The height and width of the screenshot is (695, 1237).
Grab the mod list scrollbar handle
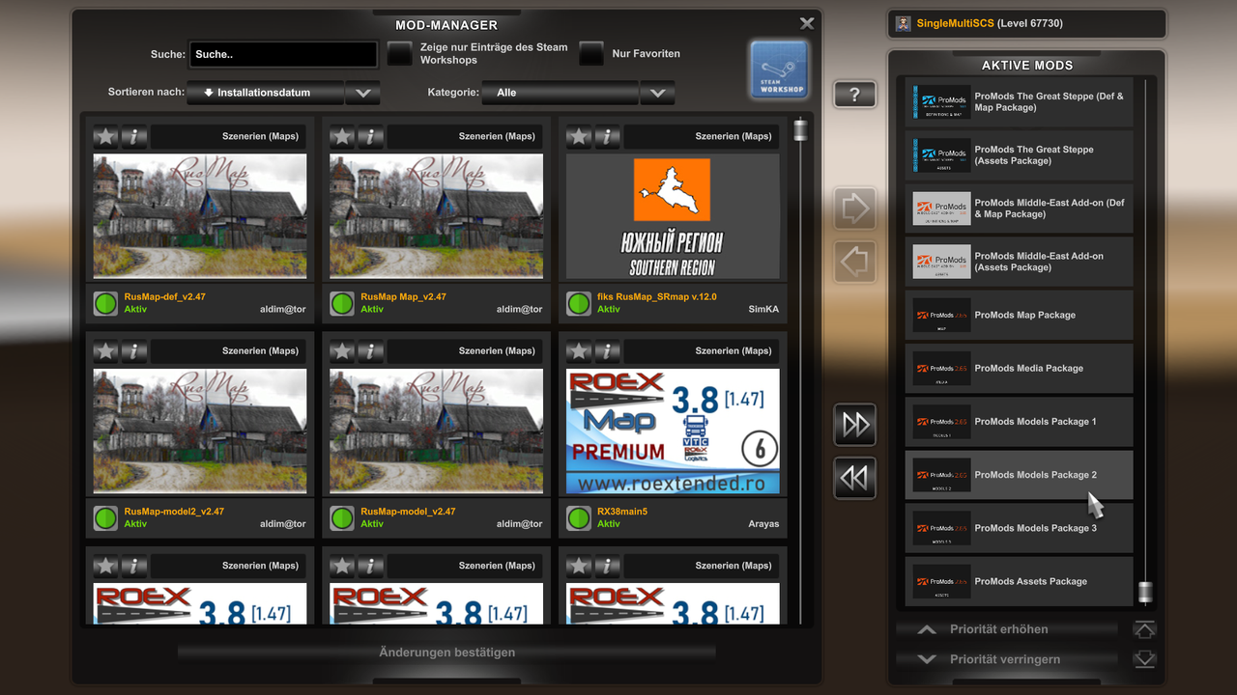[x=800, y=130]
